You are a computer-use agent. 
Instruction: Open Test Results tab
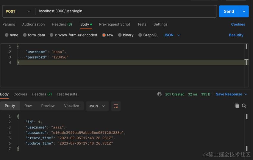point(67,94)
